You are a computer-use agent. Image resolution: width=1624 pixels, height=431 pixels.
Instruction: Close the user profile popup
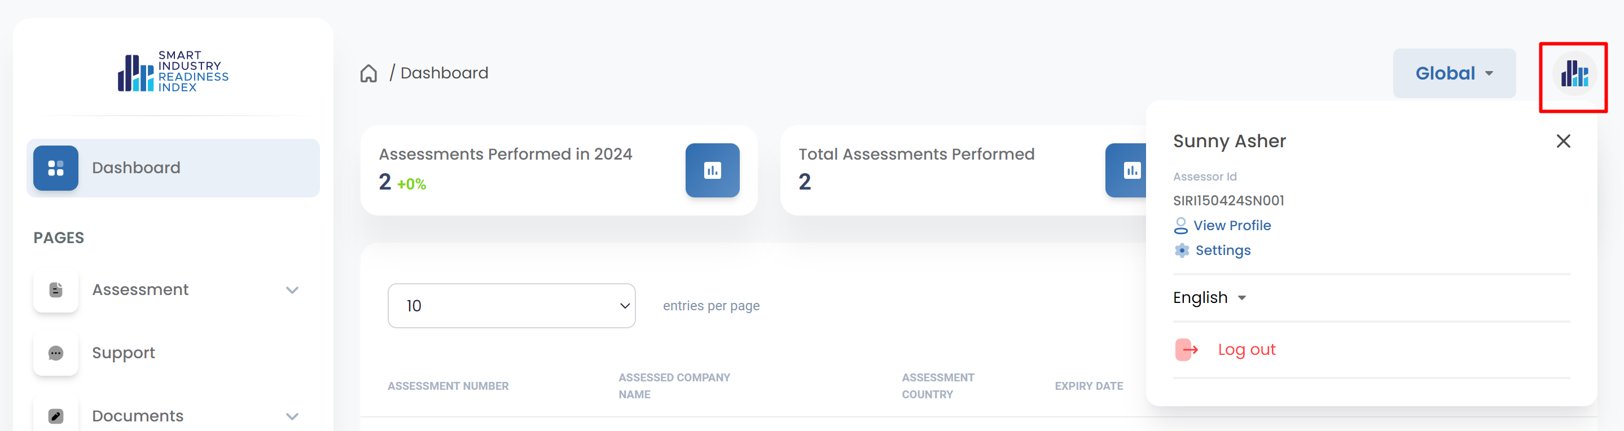[x=1562, y=141]
